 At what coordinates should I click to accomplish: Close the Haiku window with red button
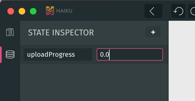click(x=11, y=11)
